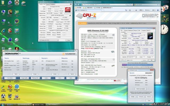Click Close button in 3DMark Score window
170x106 pixels.
(x=149, y=100)
